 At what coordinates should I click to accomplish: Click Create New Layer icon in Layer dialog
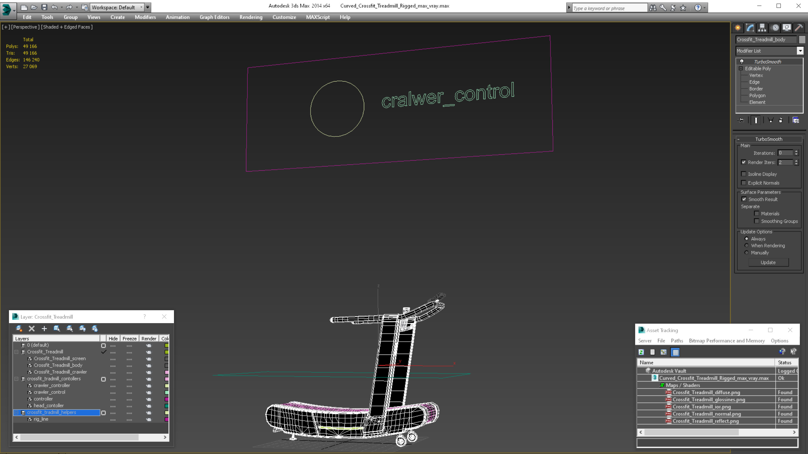(19, 328)
